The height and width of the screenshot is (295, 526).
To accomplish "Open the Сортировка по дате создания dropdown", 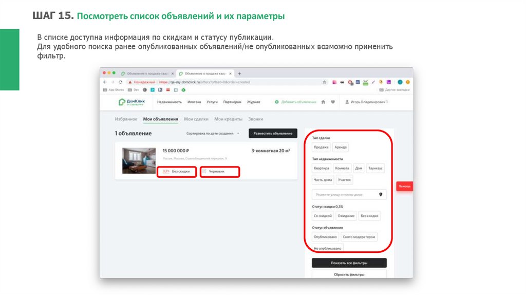I will pyautogui.click(x=213, y=134).
